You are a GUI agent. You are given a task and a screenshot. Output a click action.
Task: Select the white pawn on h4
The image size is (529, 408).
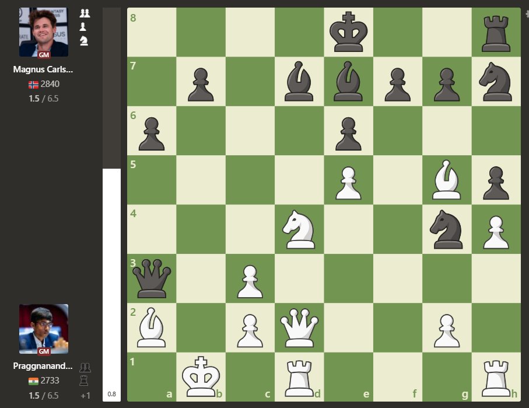(496, 232)
